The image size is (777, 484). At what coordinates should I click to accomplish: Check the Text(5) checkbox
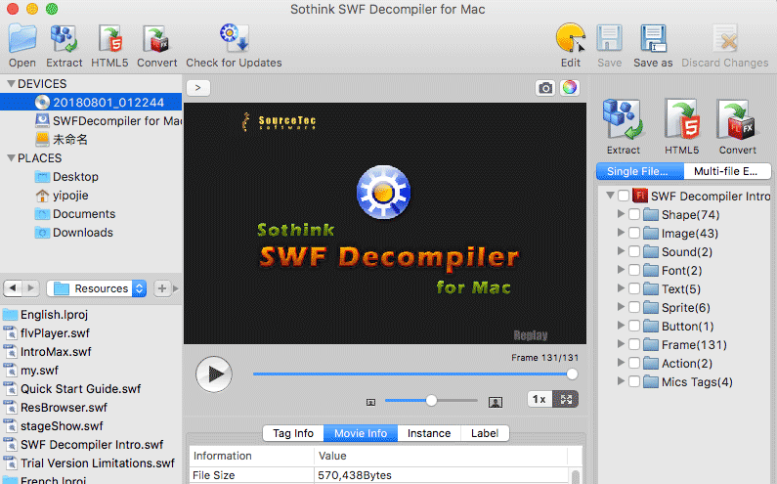[x=633, y=288]
